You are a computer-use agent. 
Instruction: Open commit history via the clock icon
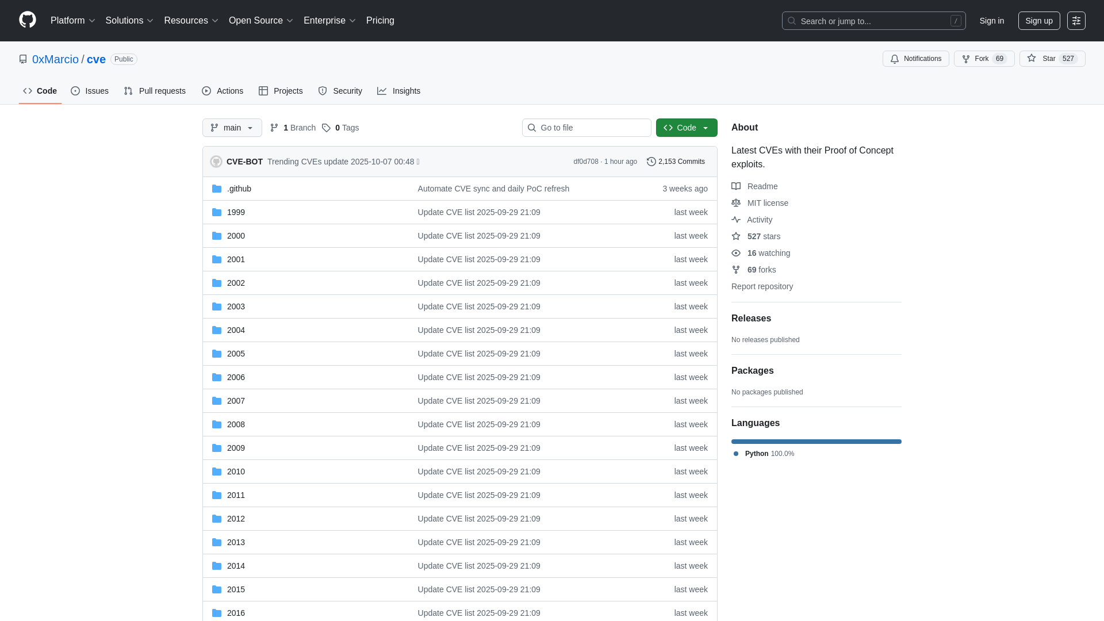click(x=651, y=162)
